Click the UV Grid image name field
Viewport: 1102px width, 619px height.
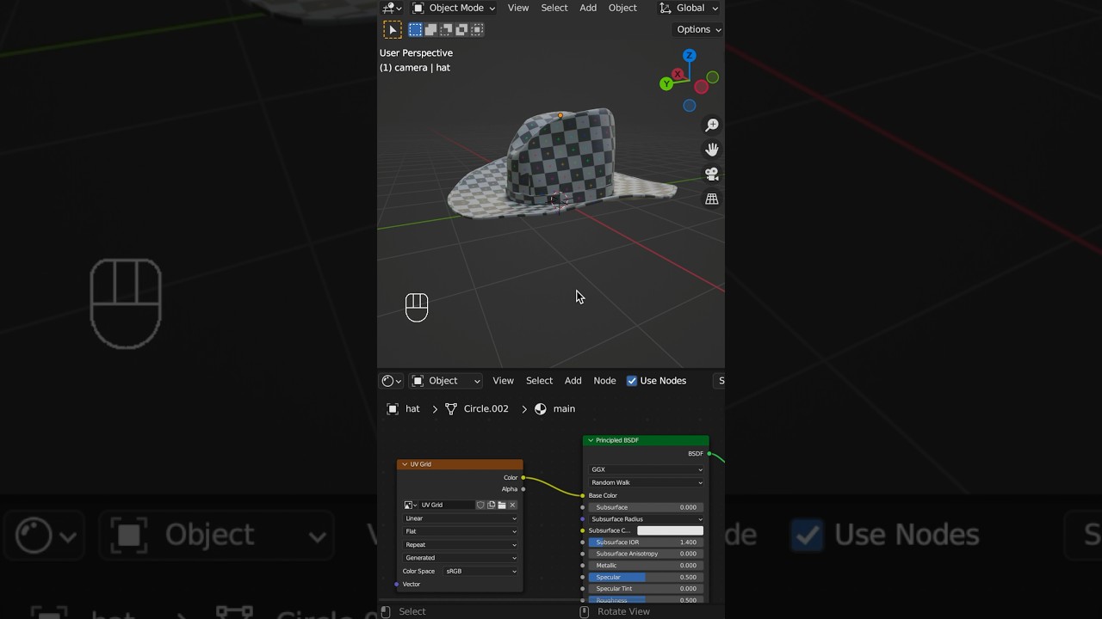tap(446, 506)
